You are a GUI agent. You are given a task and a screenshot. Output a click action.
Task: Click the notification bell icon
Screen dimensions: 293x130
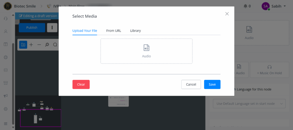(245, 6)
